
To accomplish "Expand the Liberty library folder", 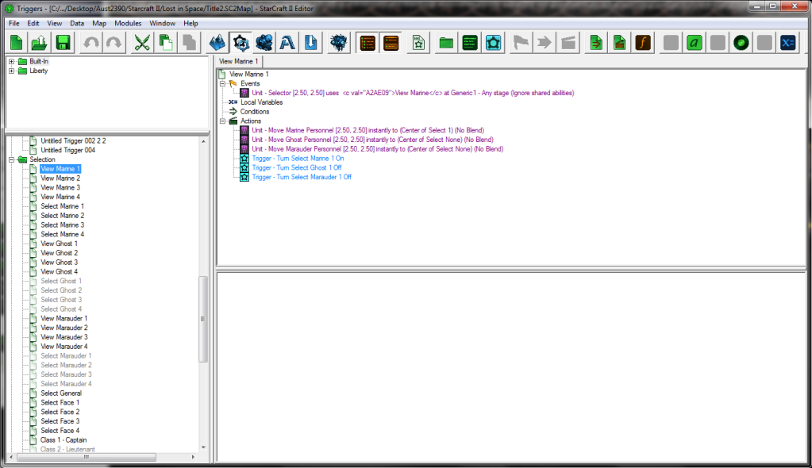I will 11,71.
